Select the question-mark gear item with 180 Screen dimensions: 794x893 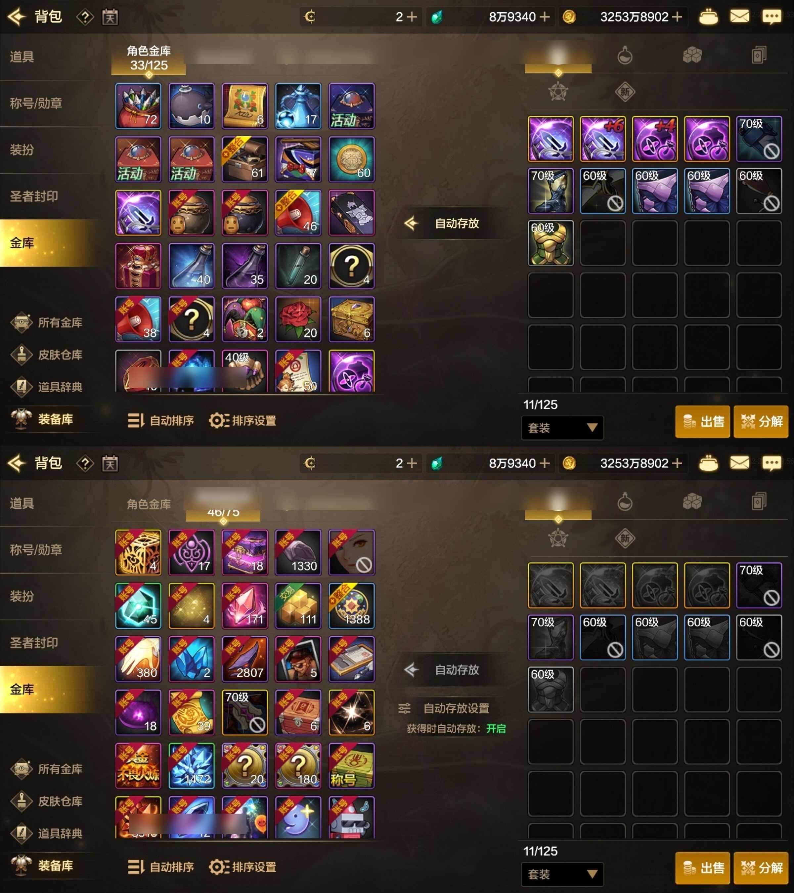(x=298, y=766)
